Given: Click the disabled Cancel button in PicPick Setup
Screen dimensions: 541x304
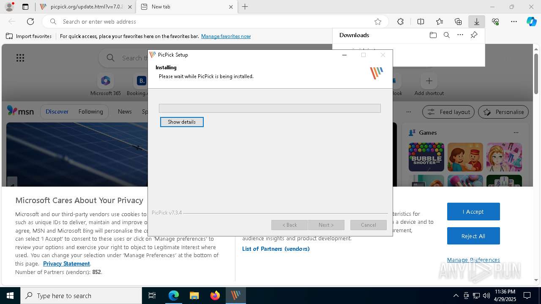Looking at the screenshot, I should 368,225.
